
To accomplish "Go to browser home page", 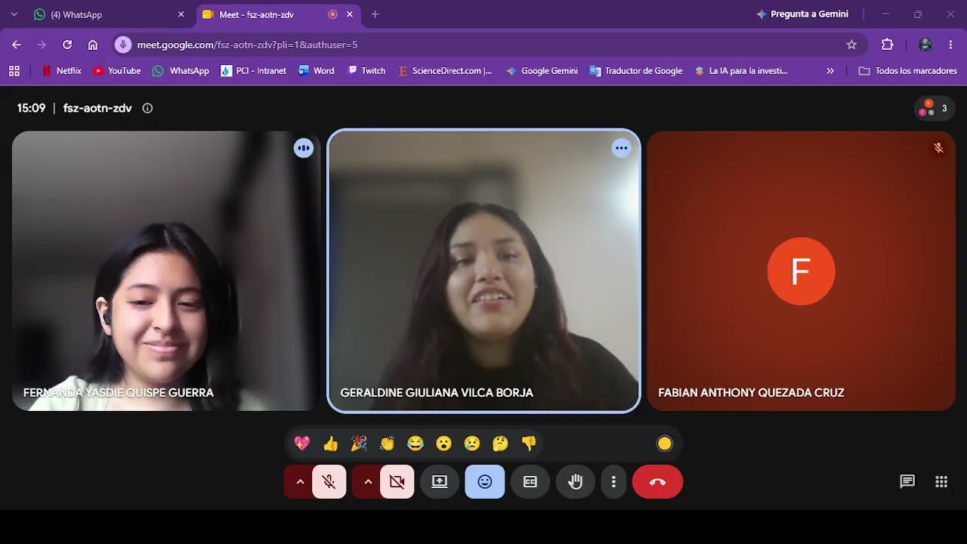I will pyautogui.click(x=93, y=45).
